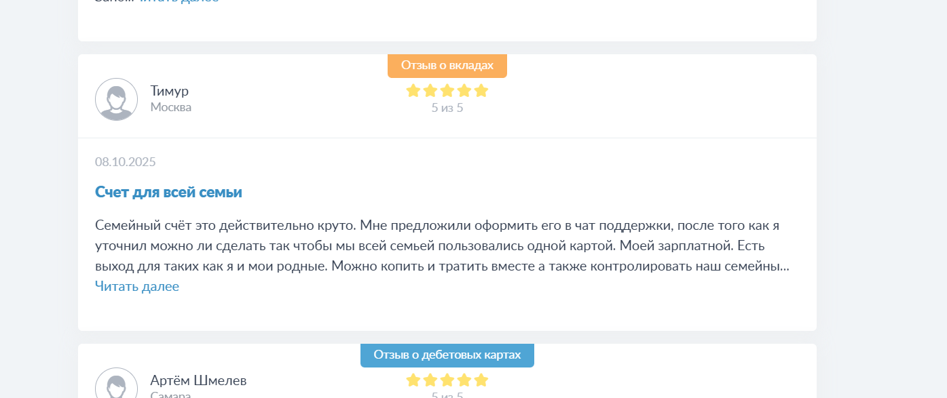Click the first star in Тимур's rating
The height and width of the screenshot is (398, 947).
[x=413, y=91]
